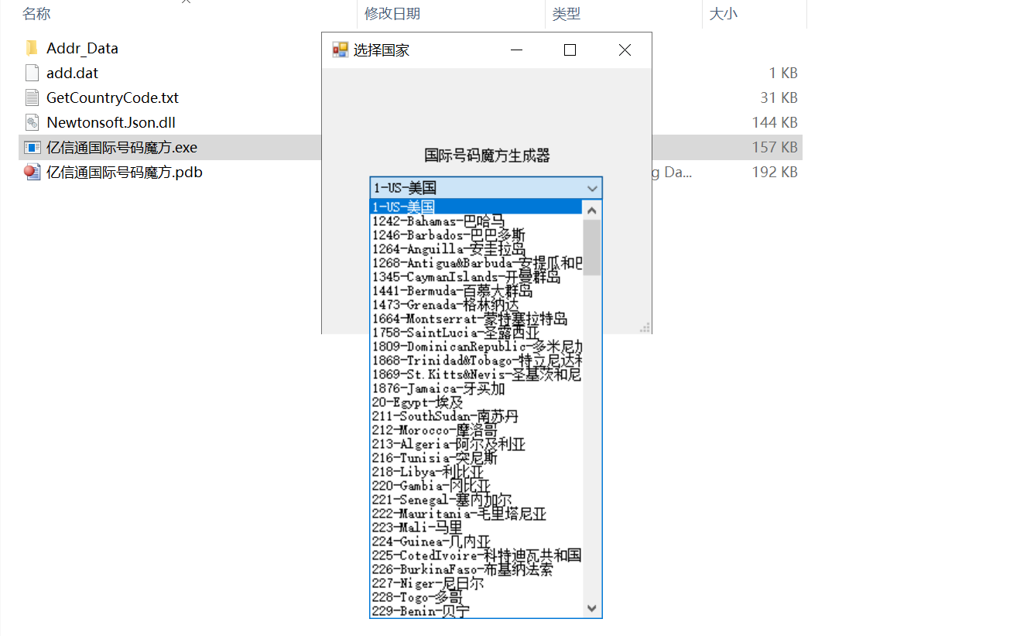Open the Addr_Data folder icon

(x=31, y=48)
